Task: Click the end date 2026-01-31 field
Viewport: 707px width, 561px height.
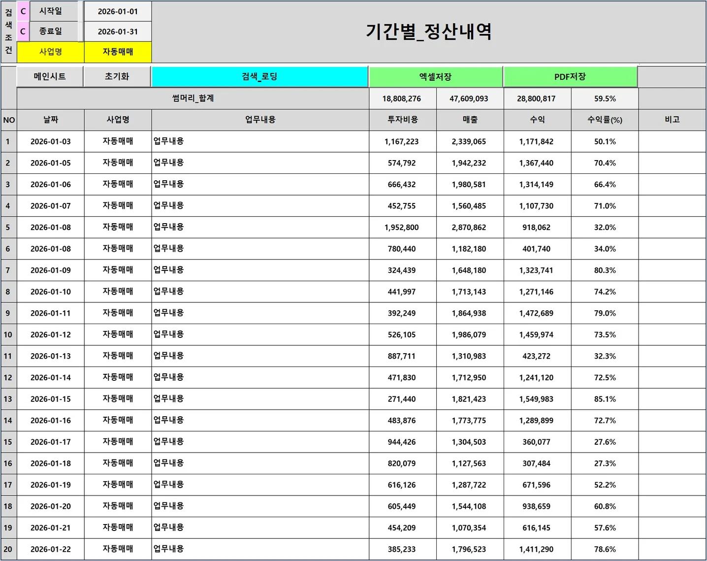Action: 118,31
